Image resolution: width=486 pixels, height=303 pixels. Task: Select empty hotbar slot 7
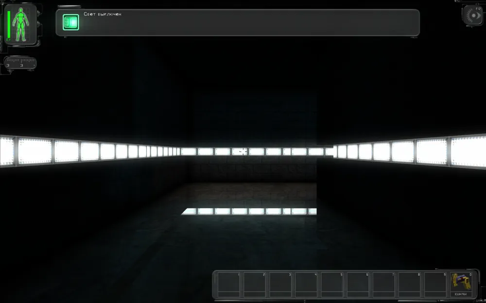384,285
